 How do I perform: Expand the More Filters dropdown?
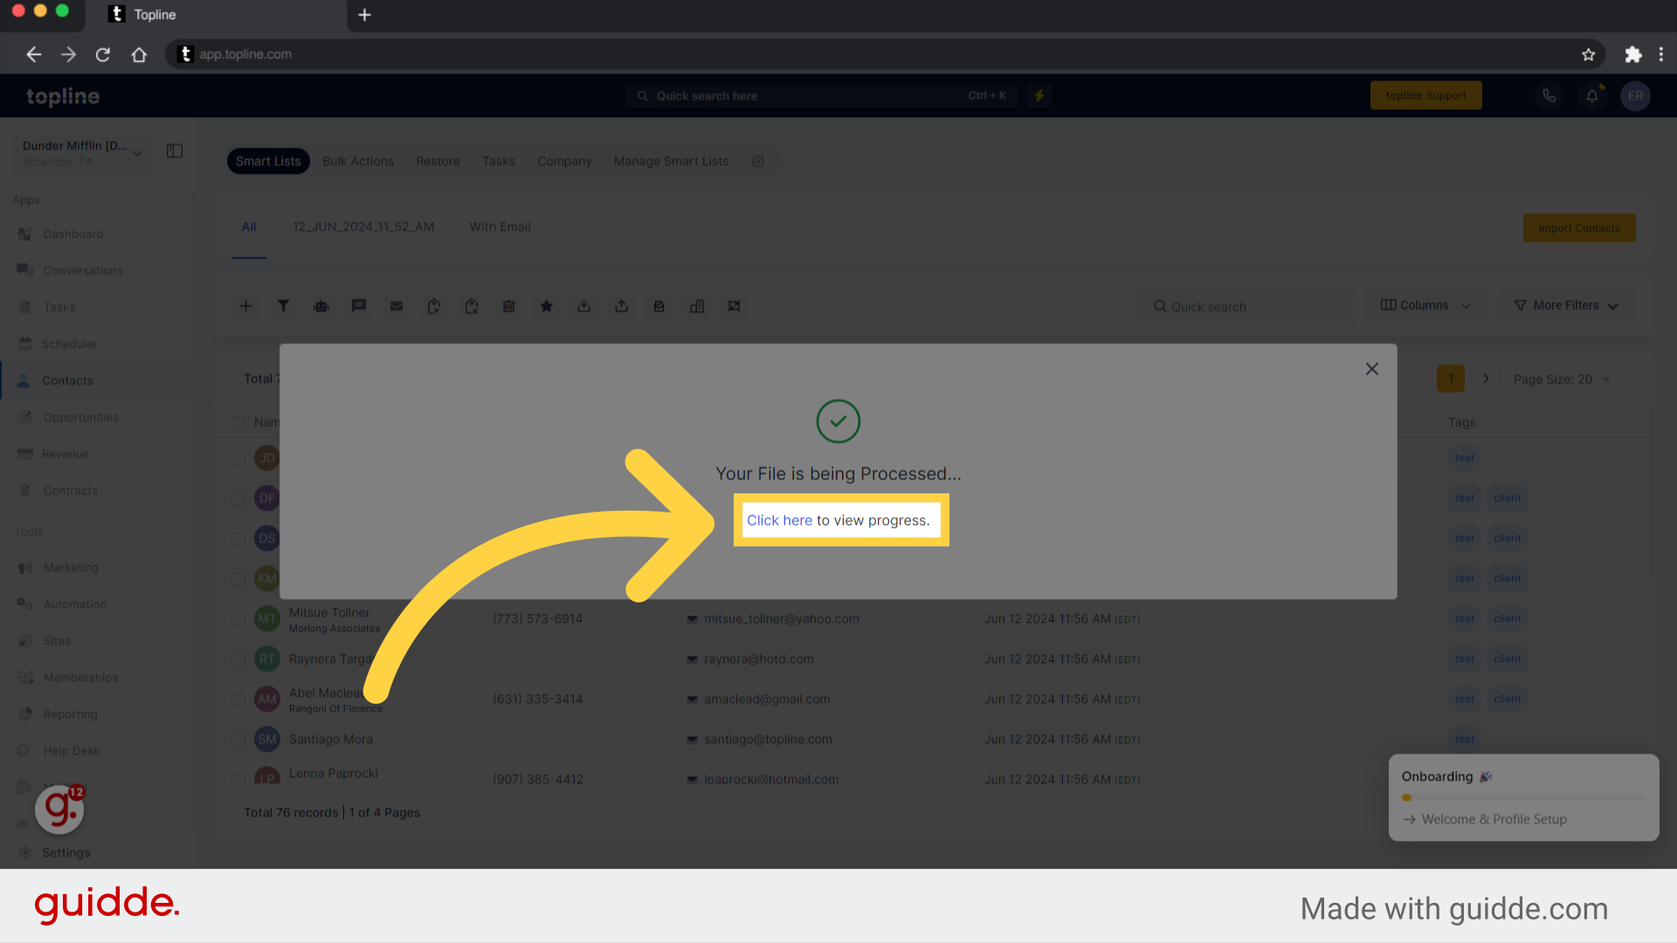[1566, 306]
